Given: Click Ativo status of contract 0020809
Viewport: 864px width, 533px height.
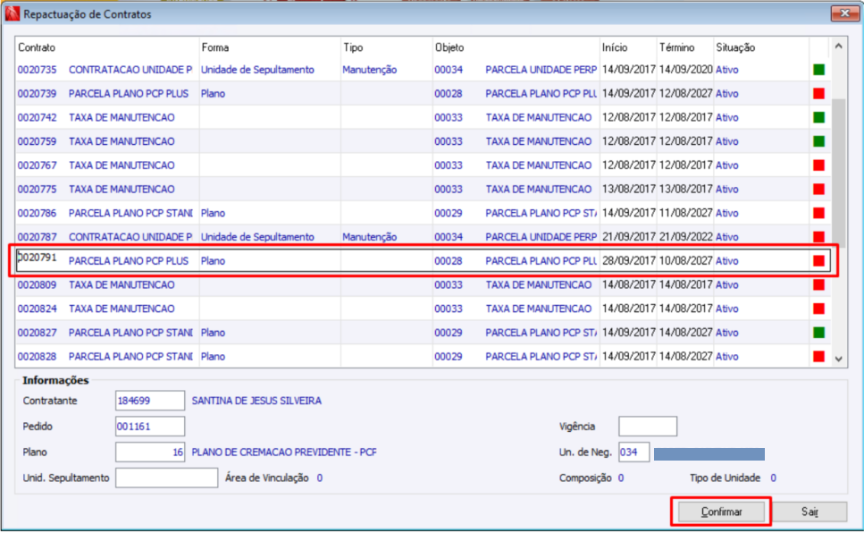Looking at the screenshot, I should 726,284.
